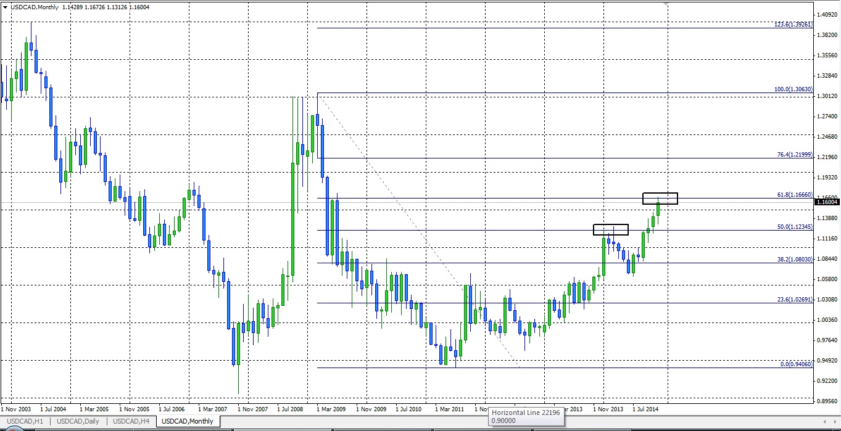Screen dimensions: 841x431
Task: Click the USDCAD,Monthly OHLC title text
Action: (x=80, y=7)
